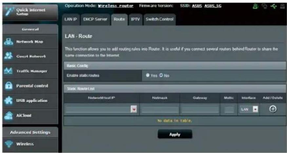Open AiCloud page

[30, 116]
